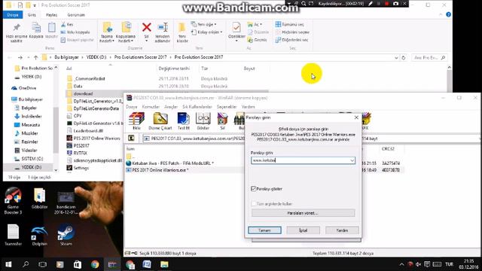Click the Windows Start button
The image size is (482, 271).
point(8,264)
